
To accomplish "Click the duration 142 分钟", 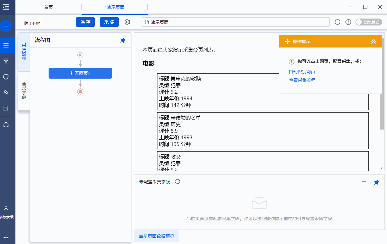I will [181, 105].
